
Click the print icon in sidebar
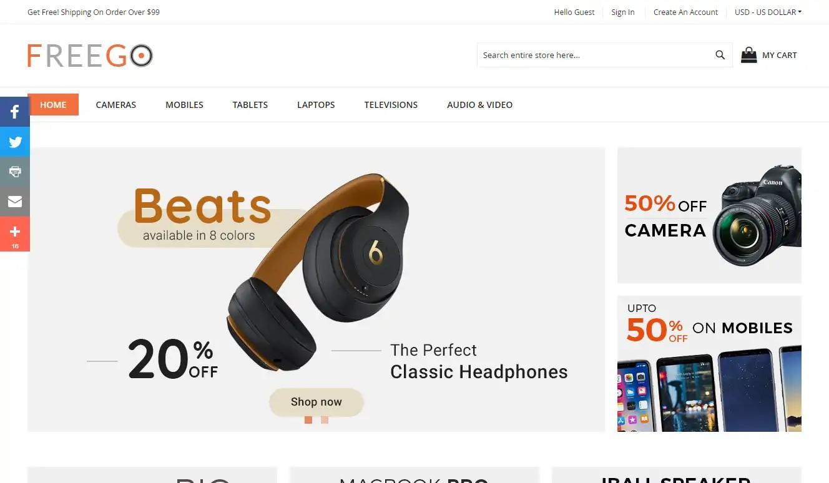coord(15,172)
